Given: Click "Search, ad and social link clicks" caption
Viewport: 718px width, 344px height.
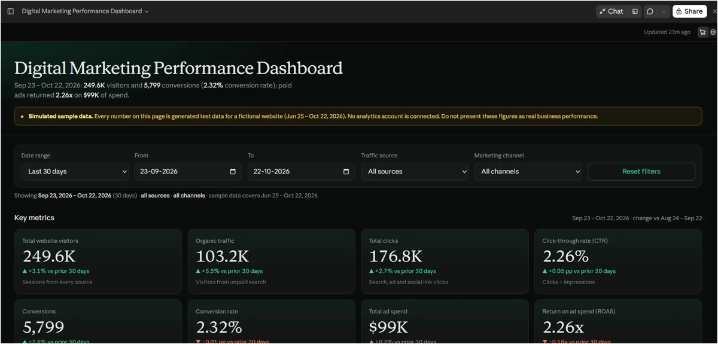Looking at the screenshot, I should point(409,282).
